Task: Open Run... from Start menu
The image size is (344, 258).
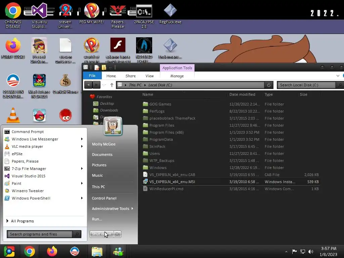Action: pyautogui.click(x=97, y=219)
